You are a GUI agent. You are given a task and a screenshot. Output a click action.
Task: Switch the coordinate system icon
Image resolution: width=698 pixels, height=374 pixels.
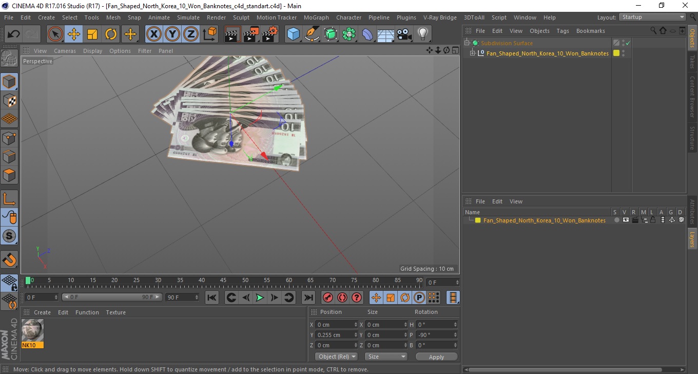click(x=209, y=34)
